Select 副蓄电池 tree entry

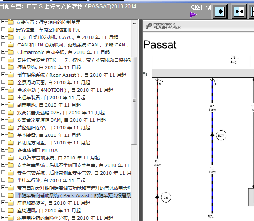[49, 105]
